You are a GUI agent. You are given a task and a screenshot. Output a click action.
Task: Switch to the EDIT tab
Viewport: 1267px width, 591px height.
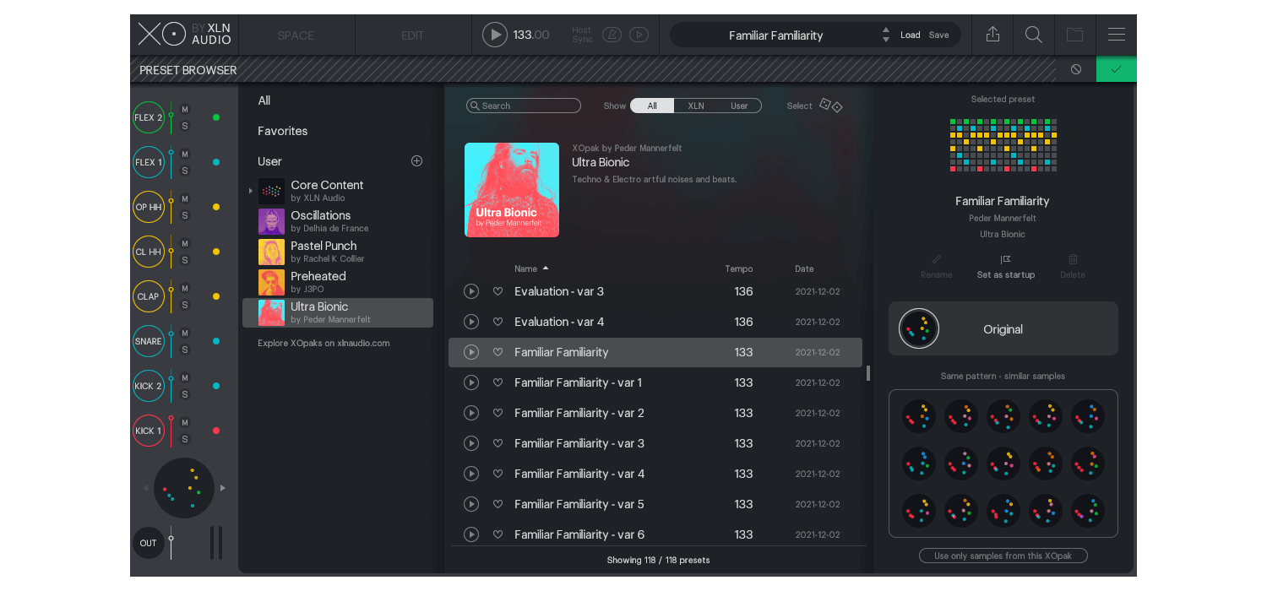[x=413, y=35]
